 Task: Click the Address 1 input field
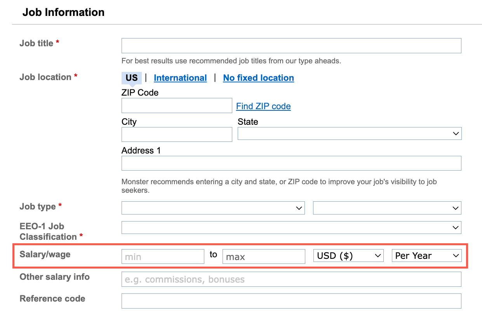click(291, 163)
